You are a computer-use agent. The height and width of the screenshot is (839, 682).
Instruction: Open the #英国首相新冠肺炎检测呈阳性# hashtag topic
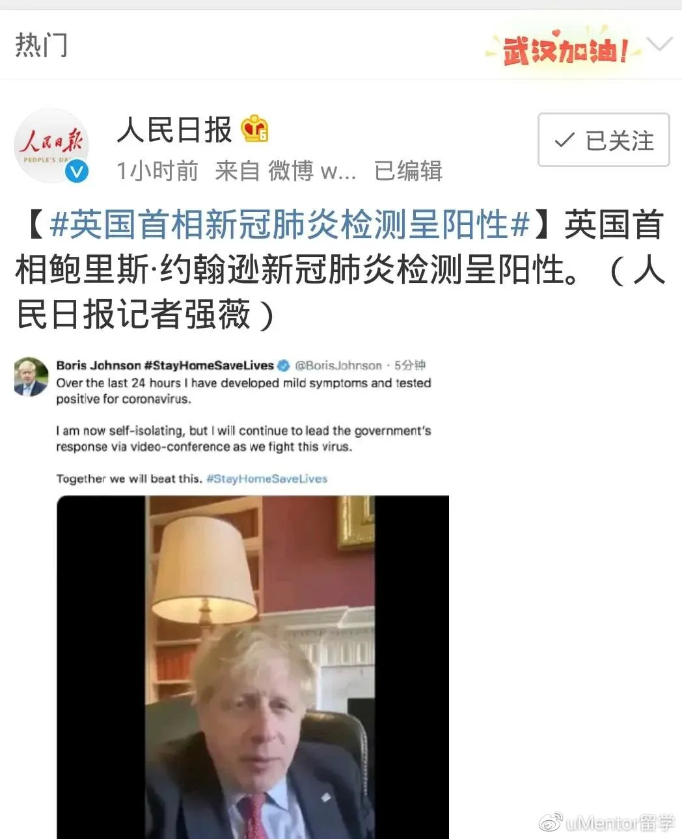[x=290, y=224]
